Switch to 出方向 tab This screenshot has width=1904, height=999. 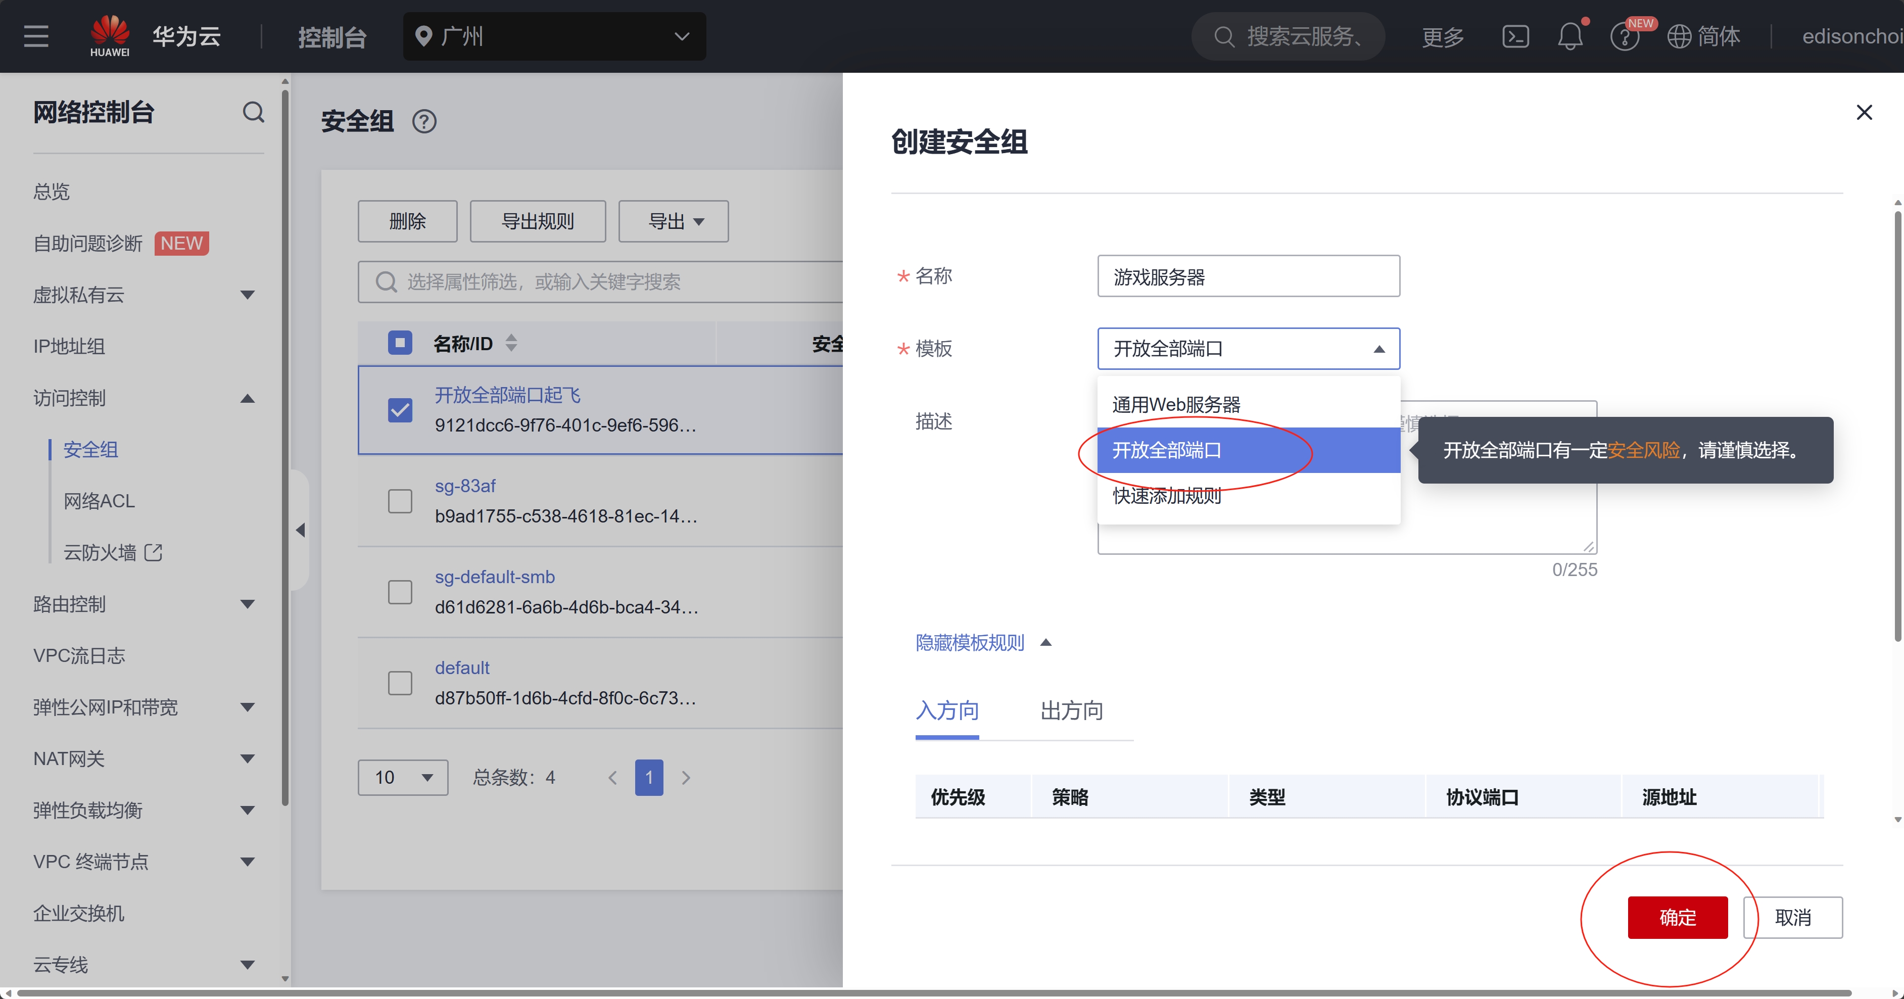point(1071,711)
